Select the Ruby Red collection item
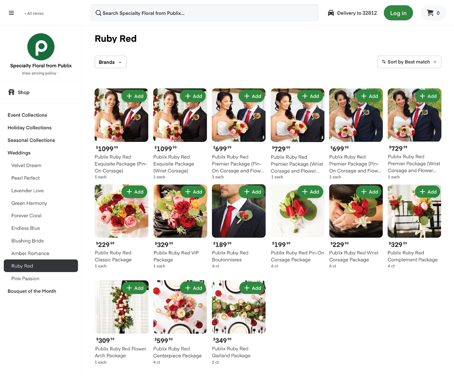The image size is (454, 386). (41, 266)
